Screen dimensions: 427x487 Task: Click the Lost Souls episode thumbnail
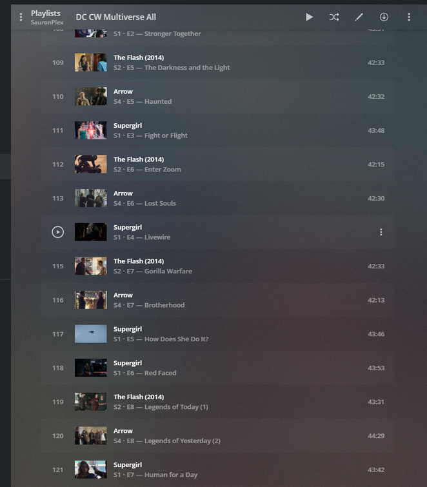pos(91,198)
